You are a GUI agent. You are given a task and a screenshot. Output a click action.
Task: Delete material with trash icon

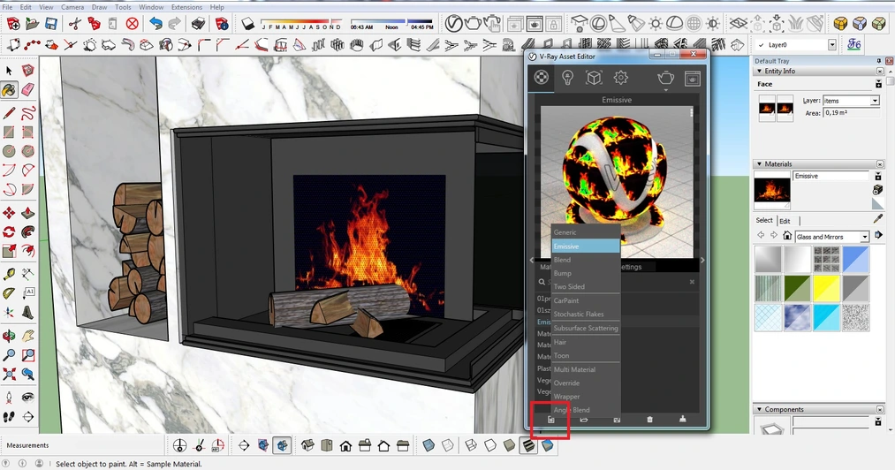point(649,420)
